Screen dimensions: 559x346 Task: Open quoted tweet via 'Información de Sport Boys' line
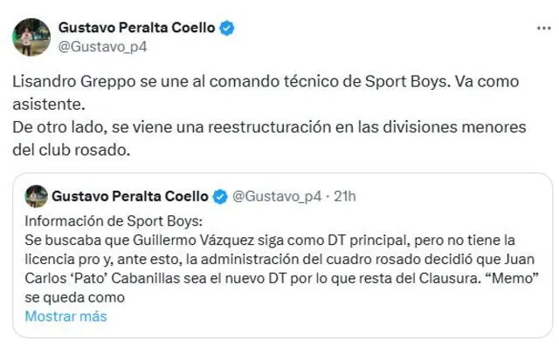click(114, 221)
